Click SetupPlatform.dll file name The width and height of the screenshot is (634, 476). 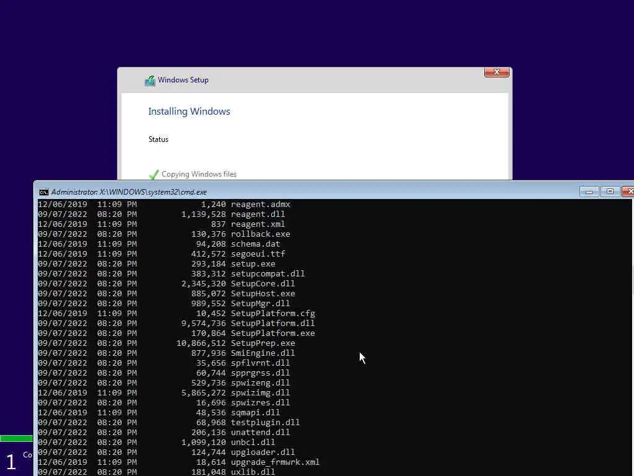pyautogui.click(x=273, y=323)
